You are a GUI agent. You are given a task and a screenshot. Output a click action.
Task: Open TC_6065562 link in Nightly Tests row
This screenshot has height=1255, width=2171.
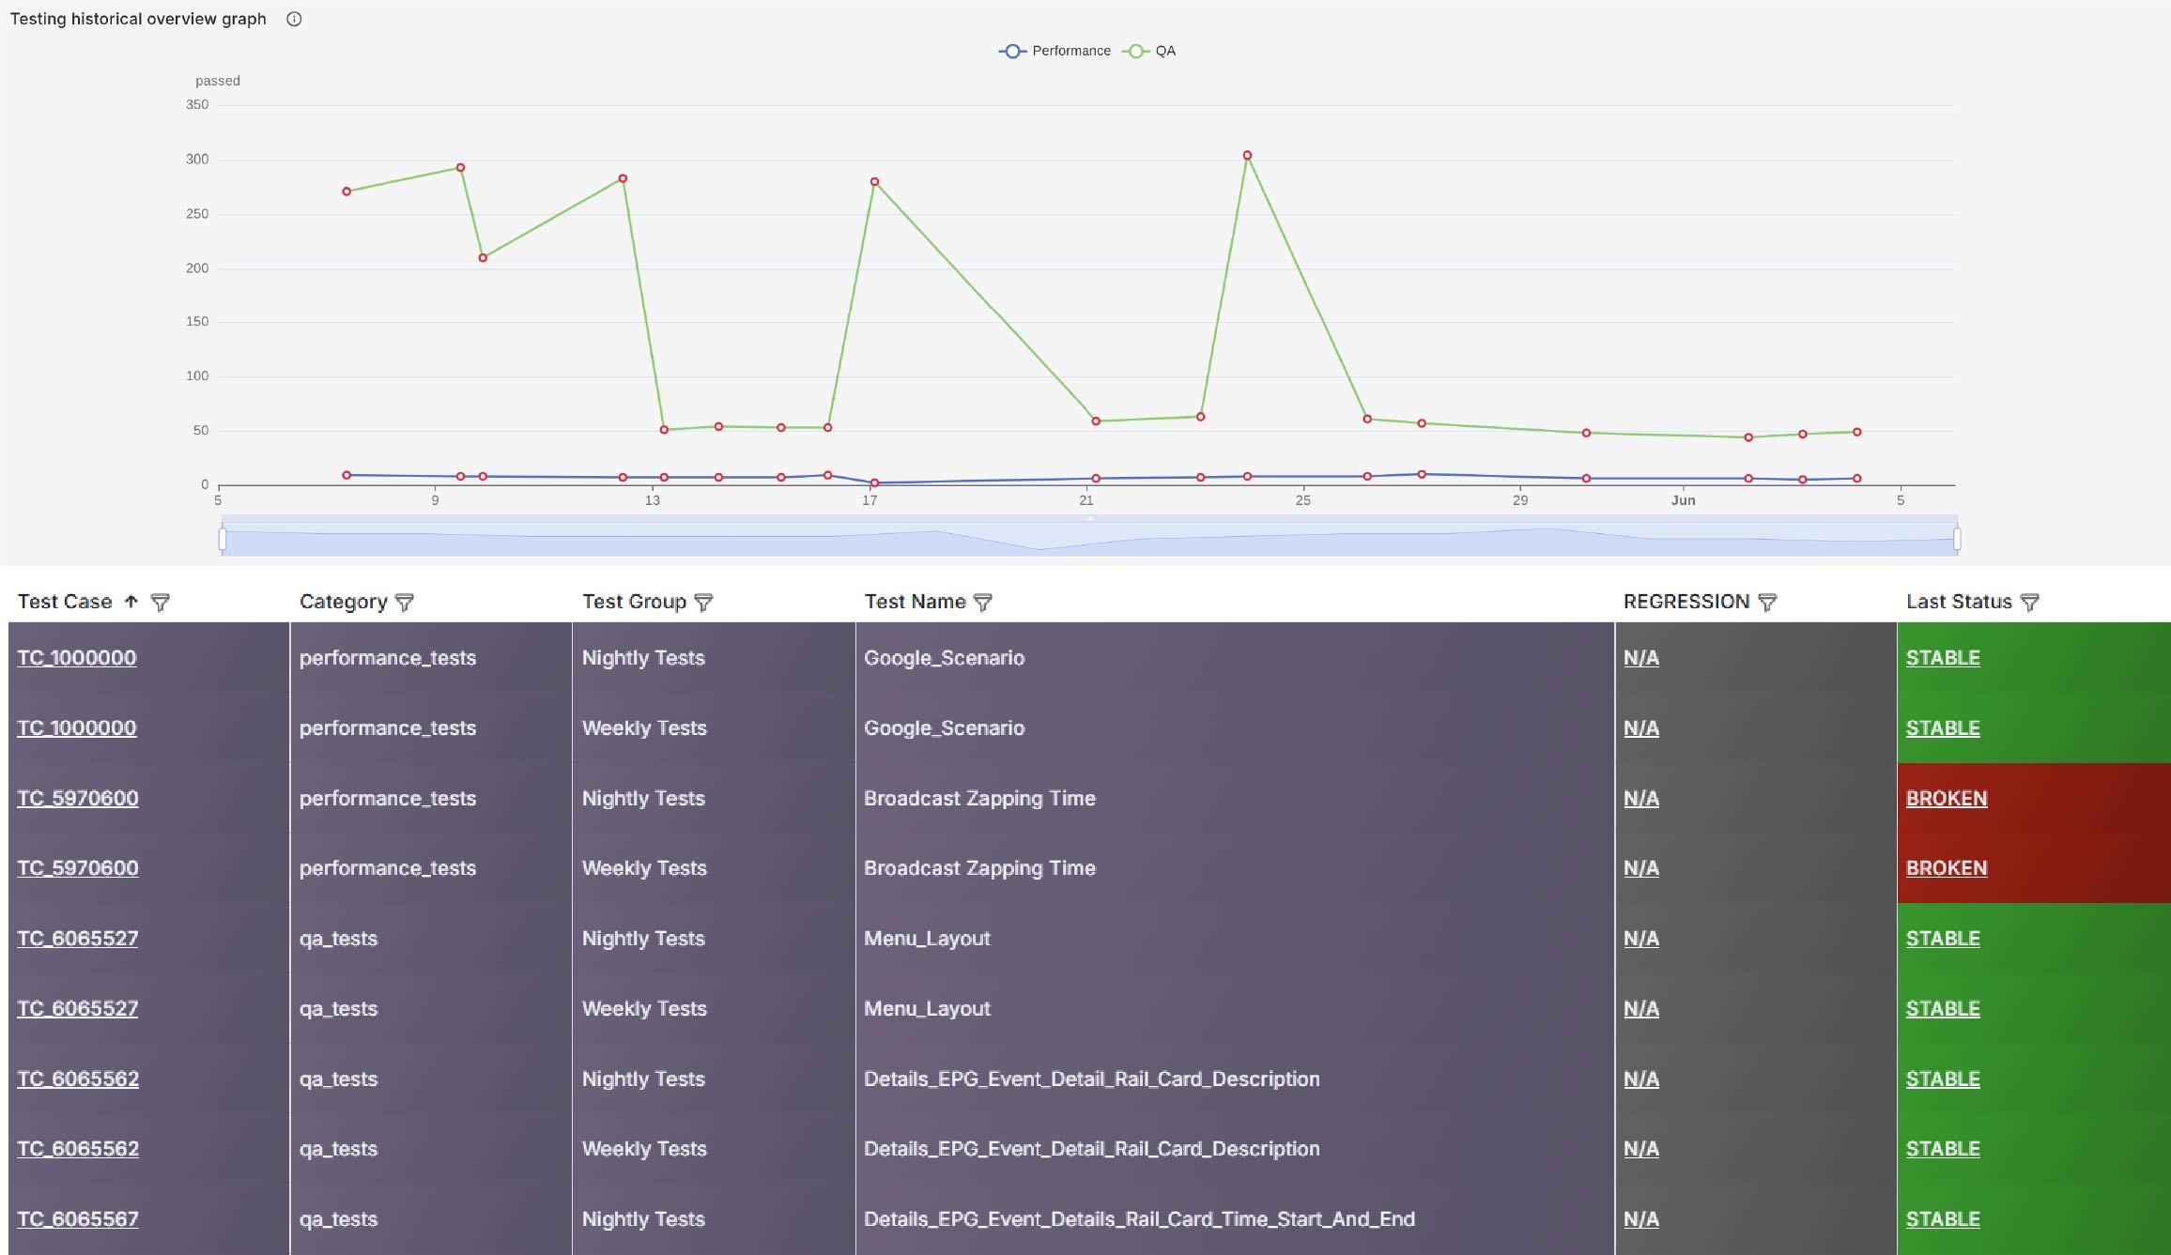point(78,1079)
